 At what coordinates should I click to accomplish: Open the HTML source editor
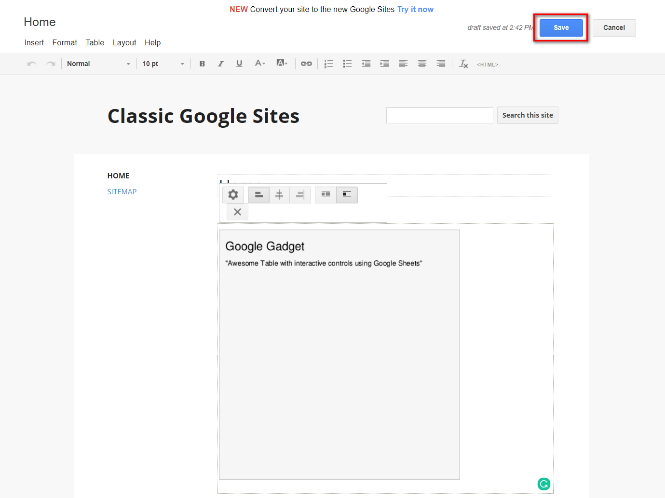click(x=488, y=64)
